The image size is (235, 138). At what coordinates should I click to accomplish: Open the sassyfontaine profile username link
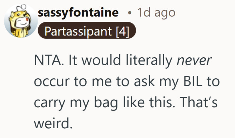pyautogui.click(x=78, y=13)
